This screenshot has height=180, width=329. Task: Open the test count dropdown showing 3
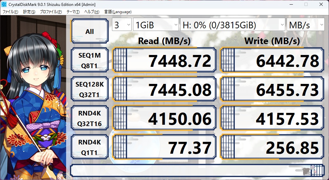[x=121, y=25]
